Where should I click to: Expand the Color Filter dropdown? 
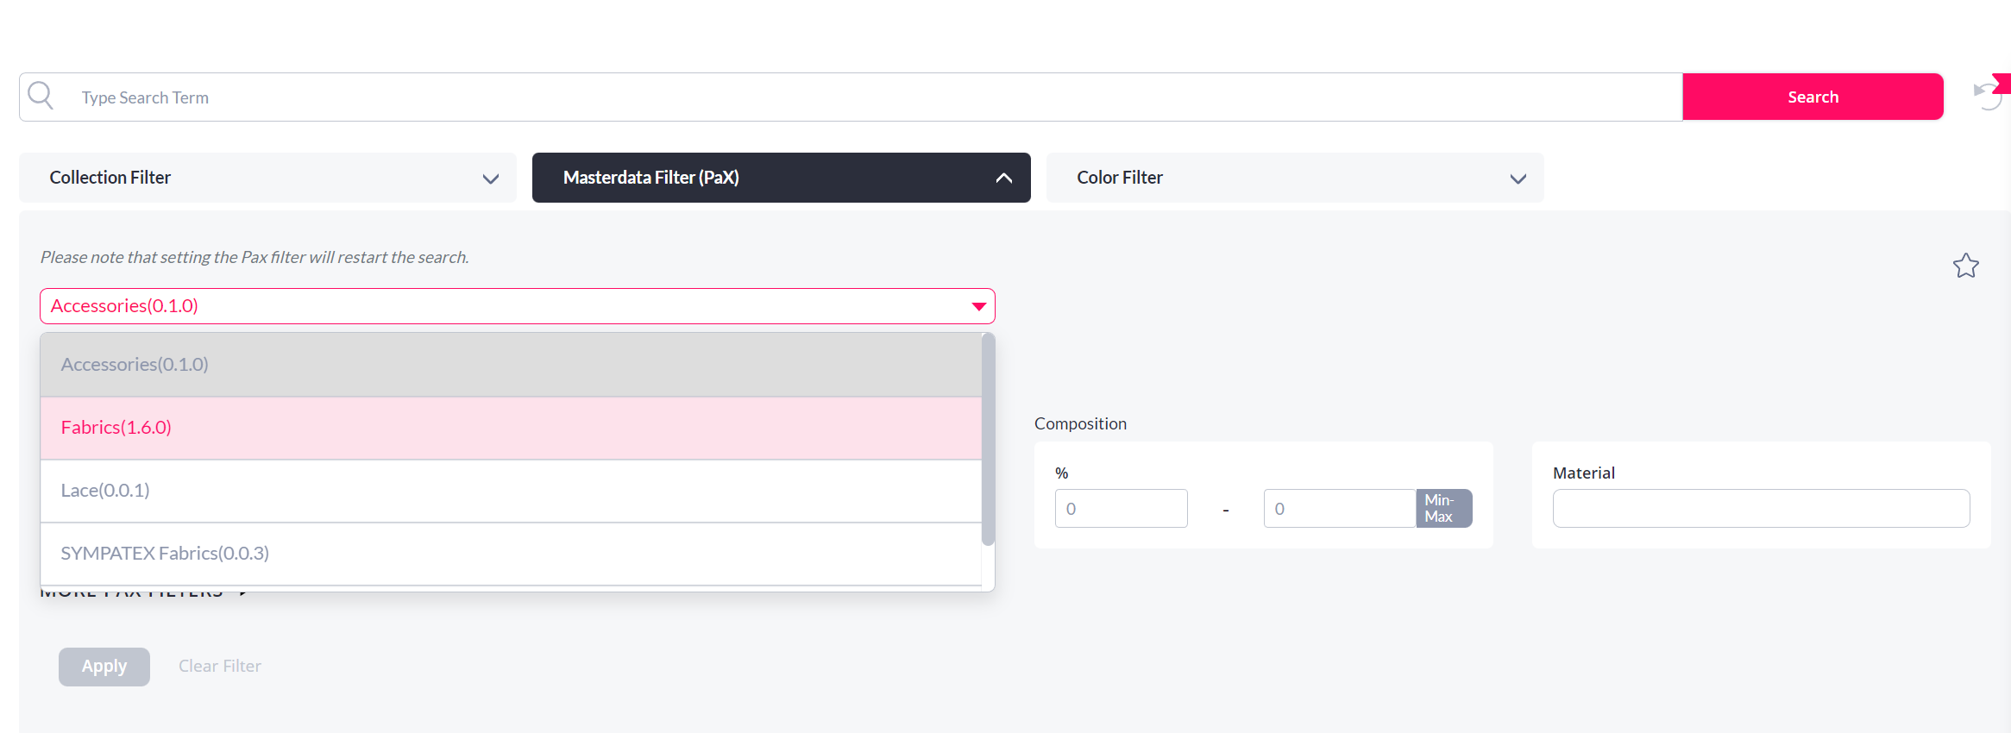pyautogui.click(x=1295, y=178)
